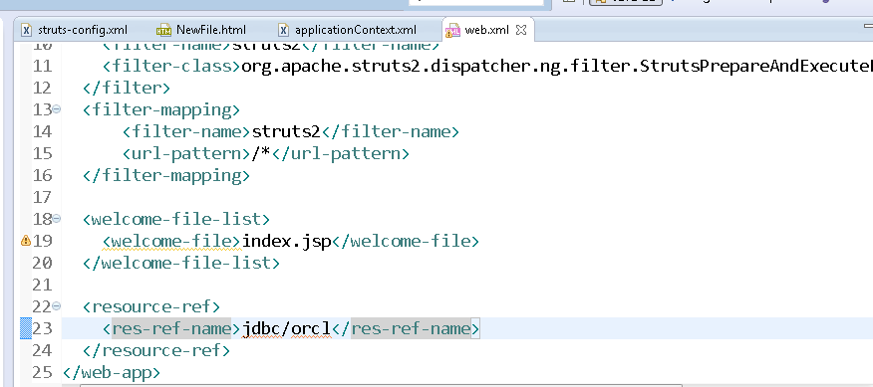Image resolution: width=873 pixels, height=387 pixels.
Task: Place cursor in index.jsp welcome-file value
Action: pos(287,242)
